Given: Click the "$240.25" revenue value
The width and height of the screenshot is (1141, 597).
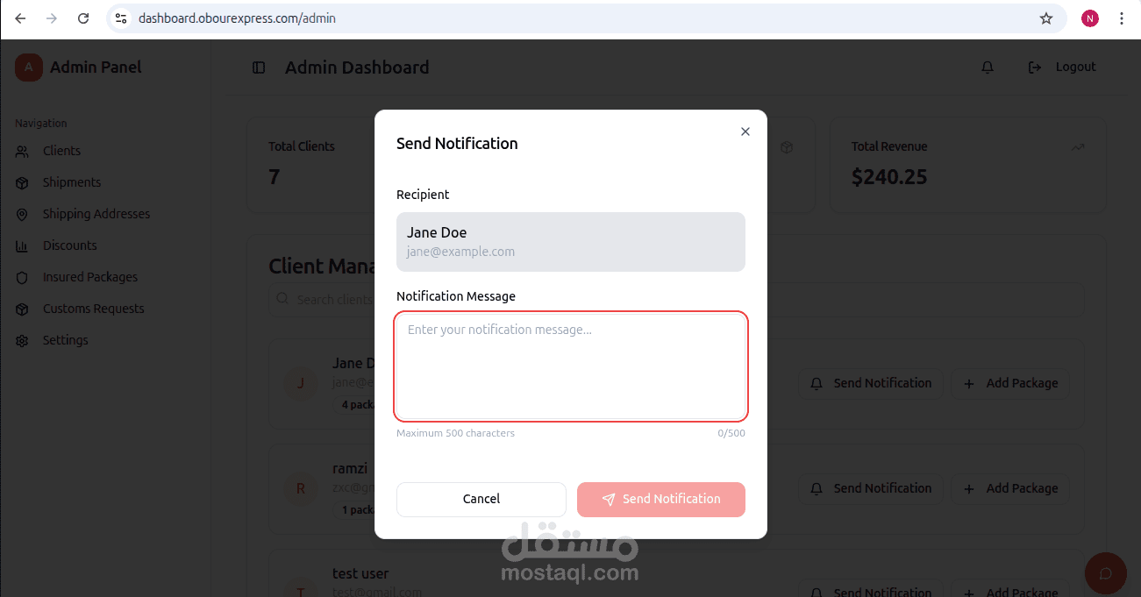Looking at the screenshot, I should [x=889, y=177].
